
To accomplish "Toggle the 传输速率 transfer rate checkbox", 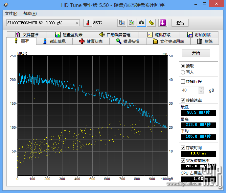I will coord(183,100).
